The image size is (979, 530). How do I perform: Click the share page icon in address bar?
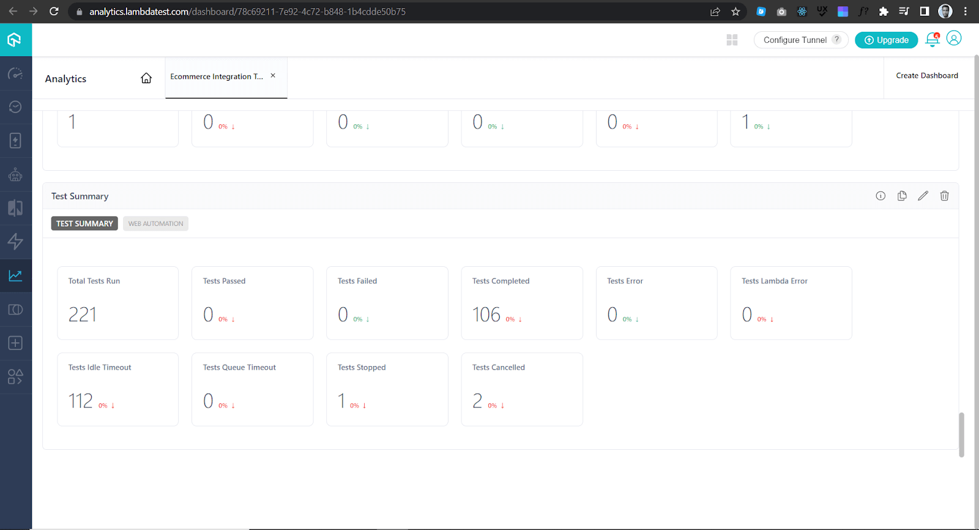[715, 12]
